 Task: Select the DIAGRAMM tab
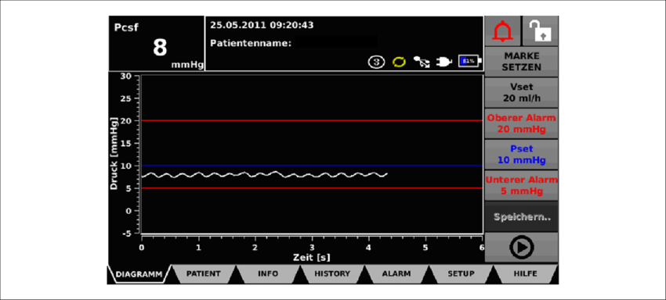click(x=139, y=273)
